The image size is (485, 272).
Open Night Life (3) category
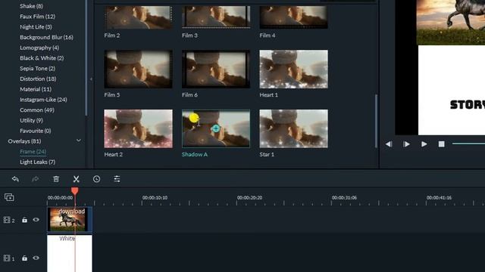point(36,27)
